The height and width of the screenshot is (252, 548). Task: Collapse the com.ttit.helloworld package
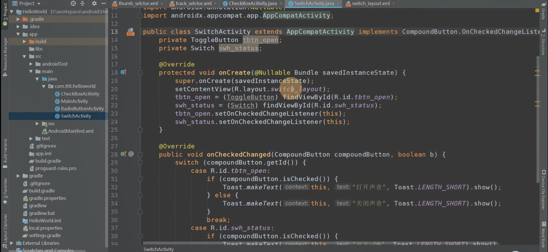pos(44,86)
